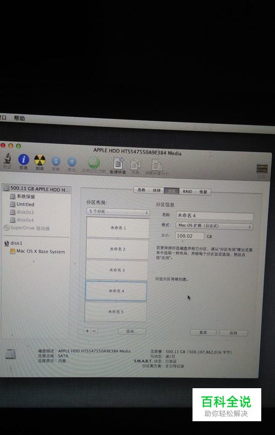Switch to the Partition (分区) tab

click(172, 191)
